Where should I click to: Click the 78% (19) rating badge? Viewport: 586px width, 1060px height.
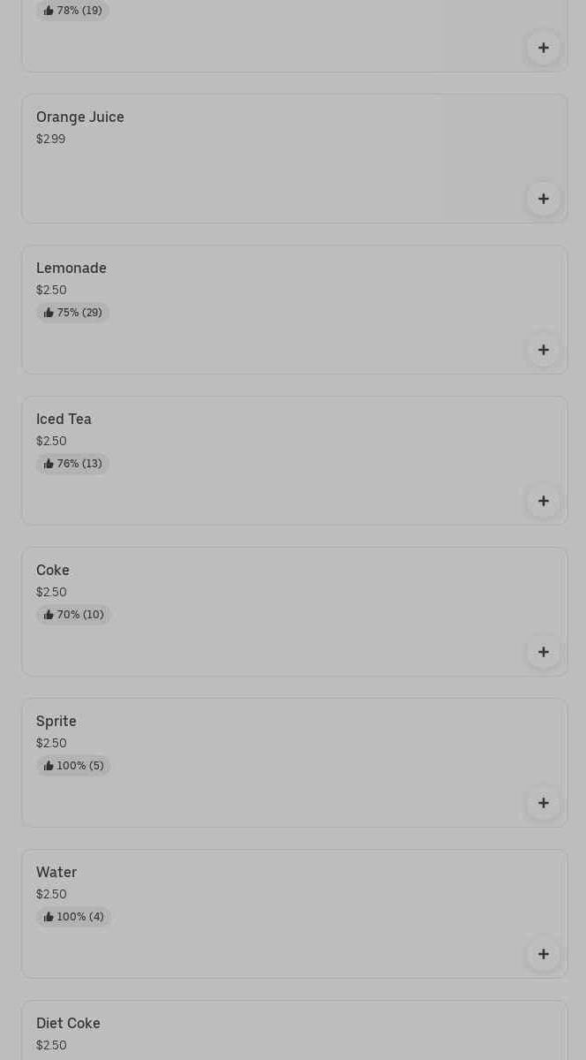point(73,11)
